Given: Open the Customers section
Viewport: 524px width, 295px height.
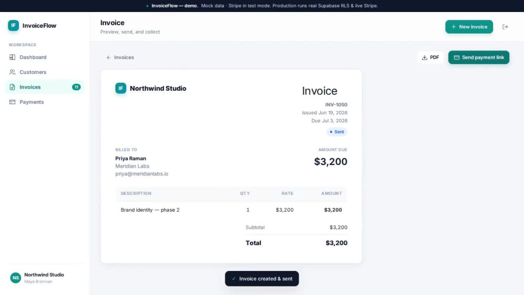Looking at the screenshot, I should (x=45, y=72).
